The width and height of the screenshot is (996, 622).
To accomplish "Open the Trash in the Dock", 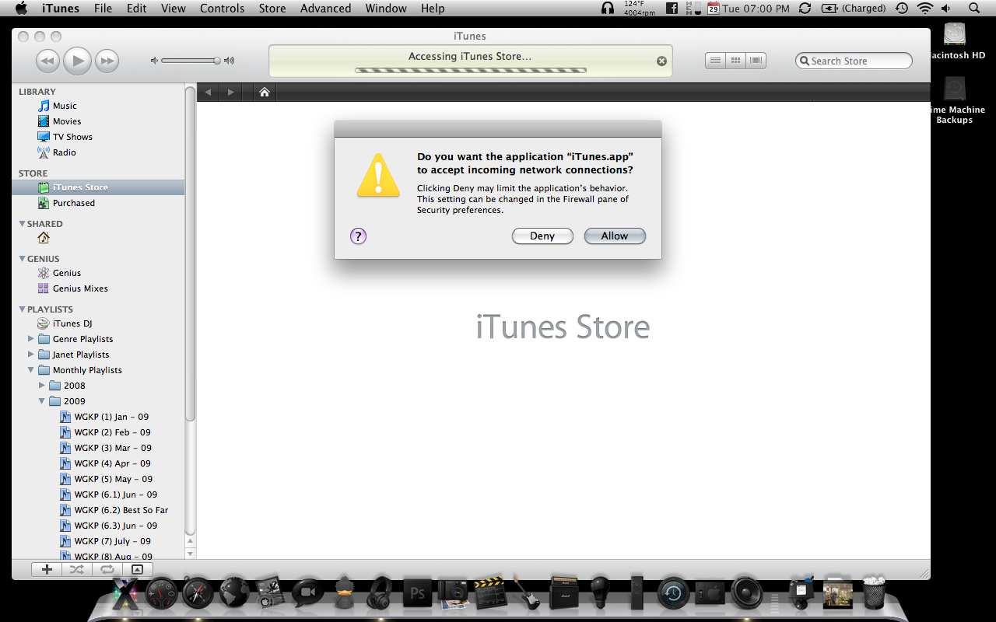I will (x=874, y=592).
